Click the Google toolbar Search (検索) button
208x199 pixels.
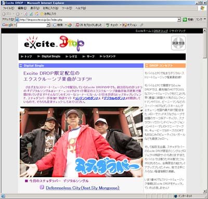[x=58, y=25]
